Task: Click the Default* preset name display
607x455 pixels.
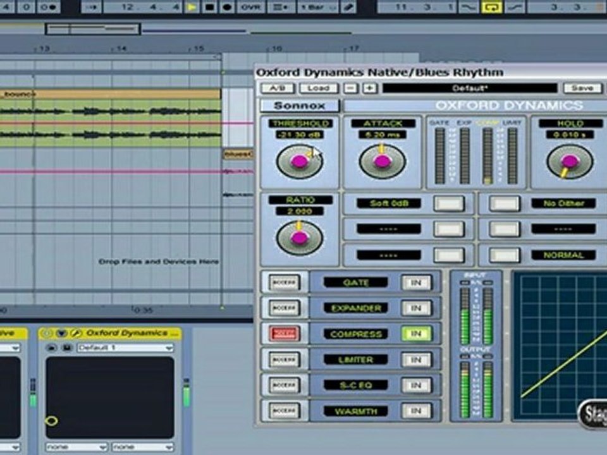Action: tap(470, 88)
